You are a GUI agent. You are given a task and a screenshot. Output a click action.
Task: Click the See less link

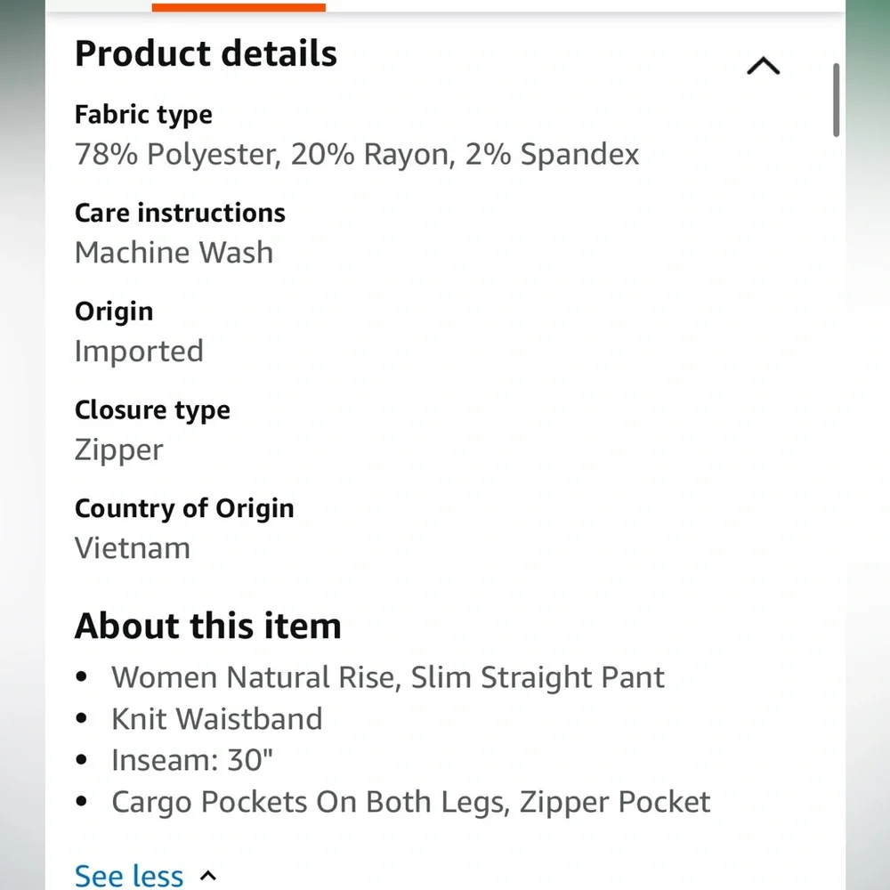pyautogui.click(x=129, y=876)
